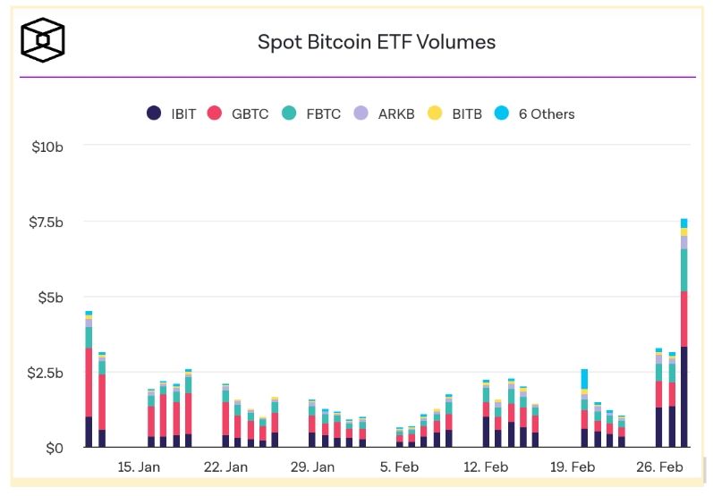Click the GBTC red legend dot
The image size is (713, 496).
(x=214, y=113)
